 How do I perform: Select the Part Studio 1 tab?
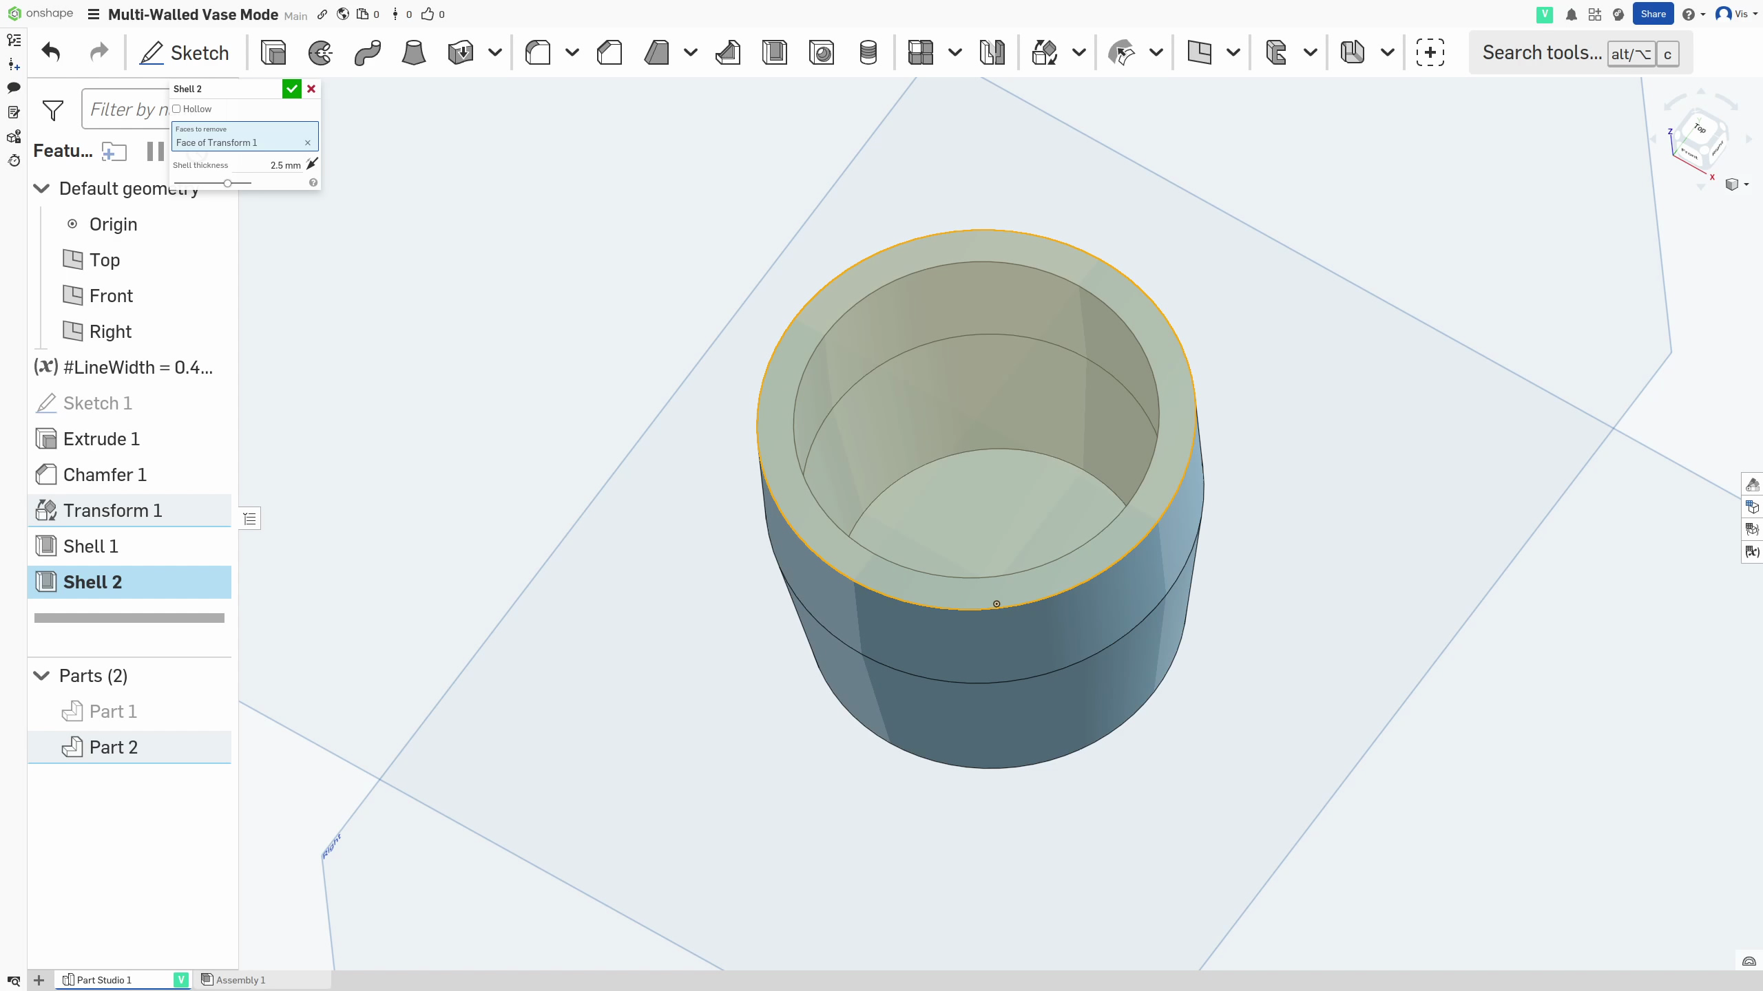(103, 980)
